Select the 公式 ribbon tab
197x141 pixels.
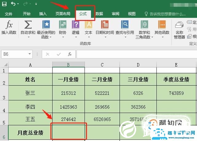pos(83,14)
